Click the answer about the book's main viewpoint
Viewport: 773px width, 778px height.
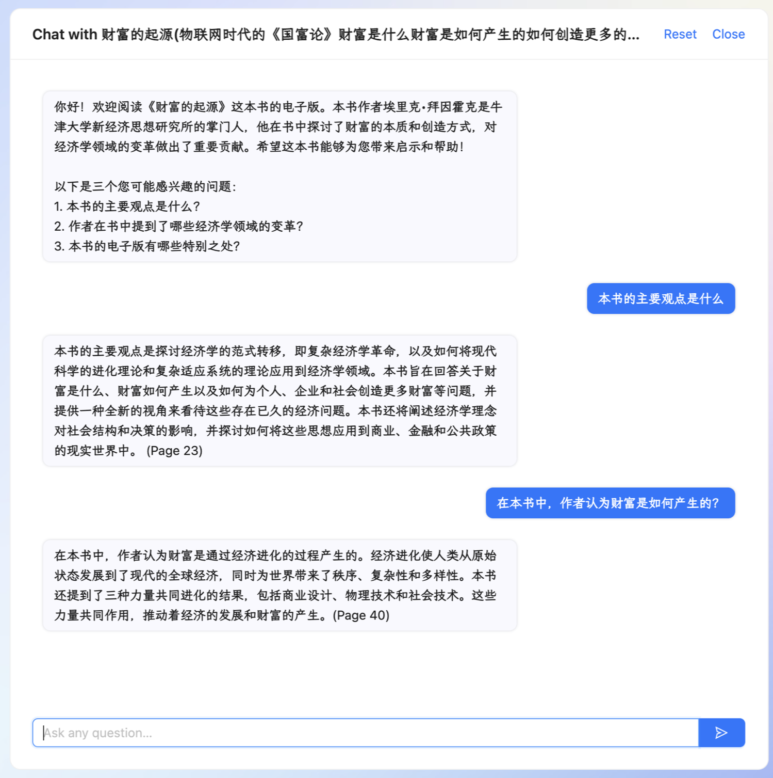pyautogui.click(x=280, y=401)
